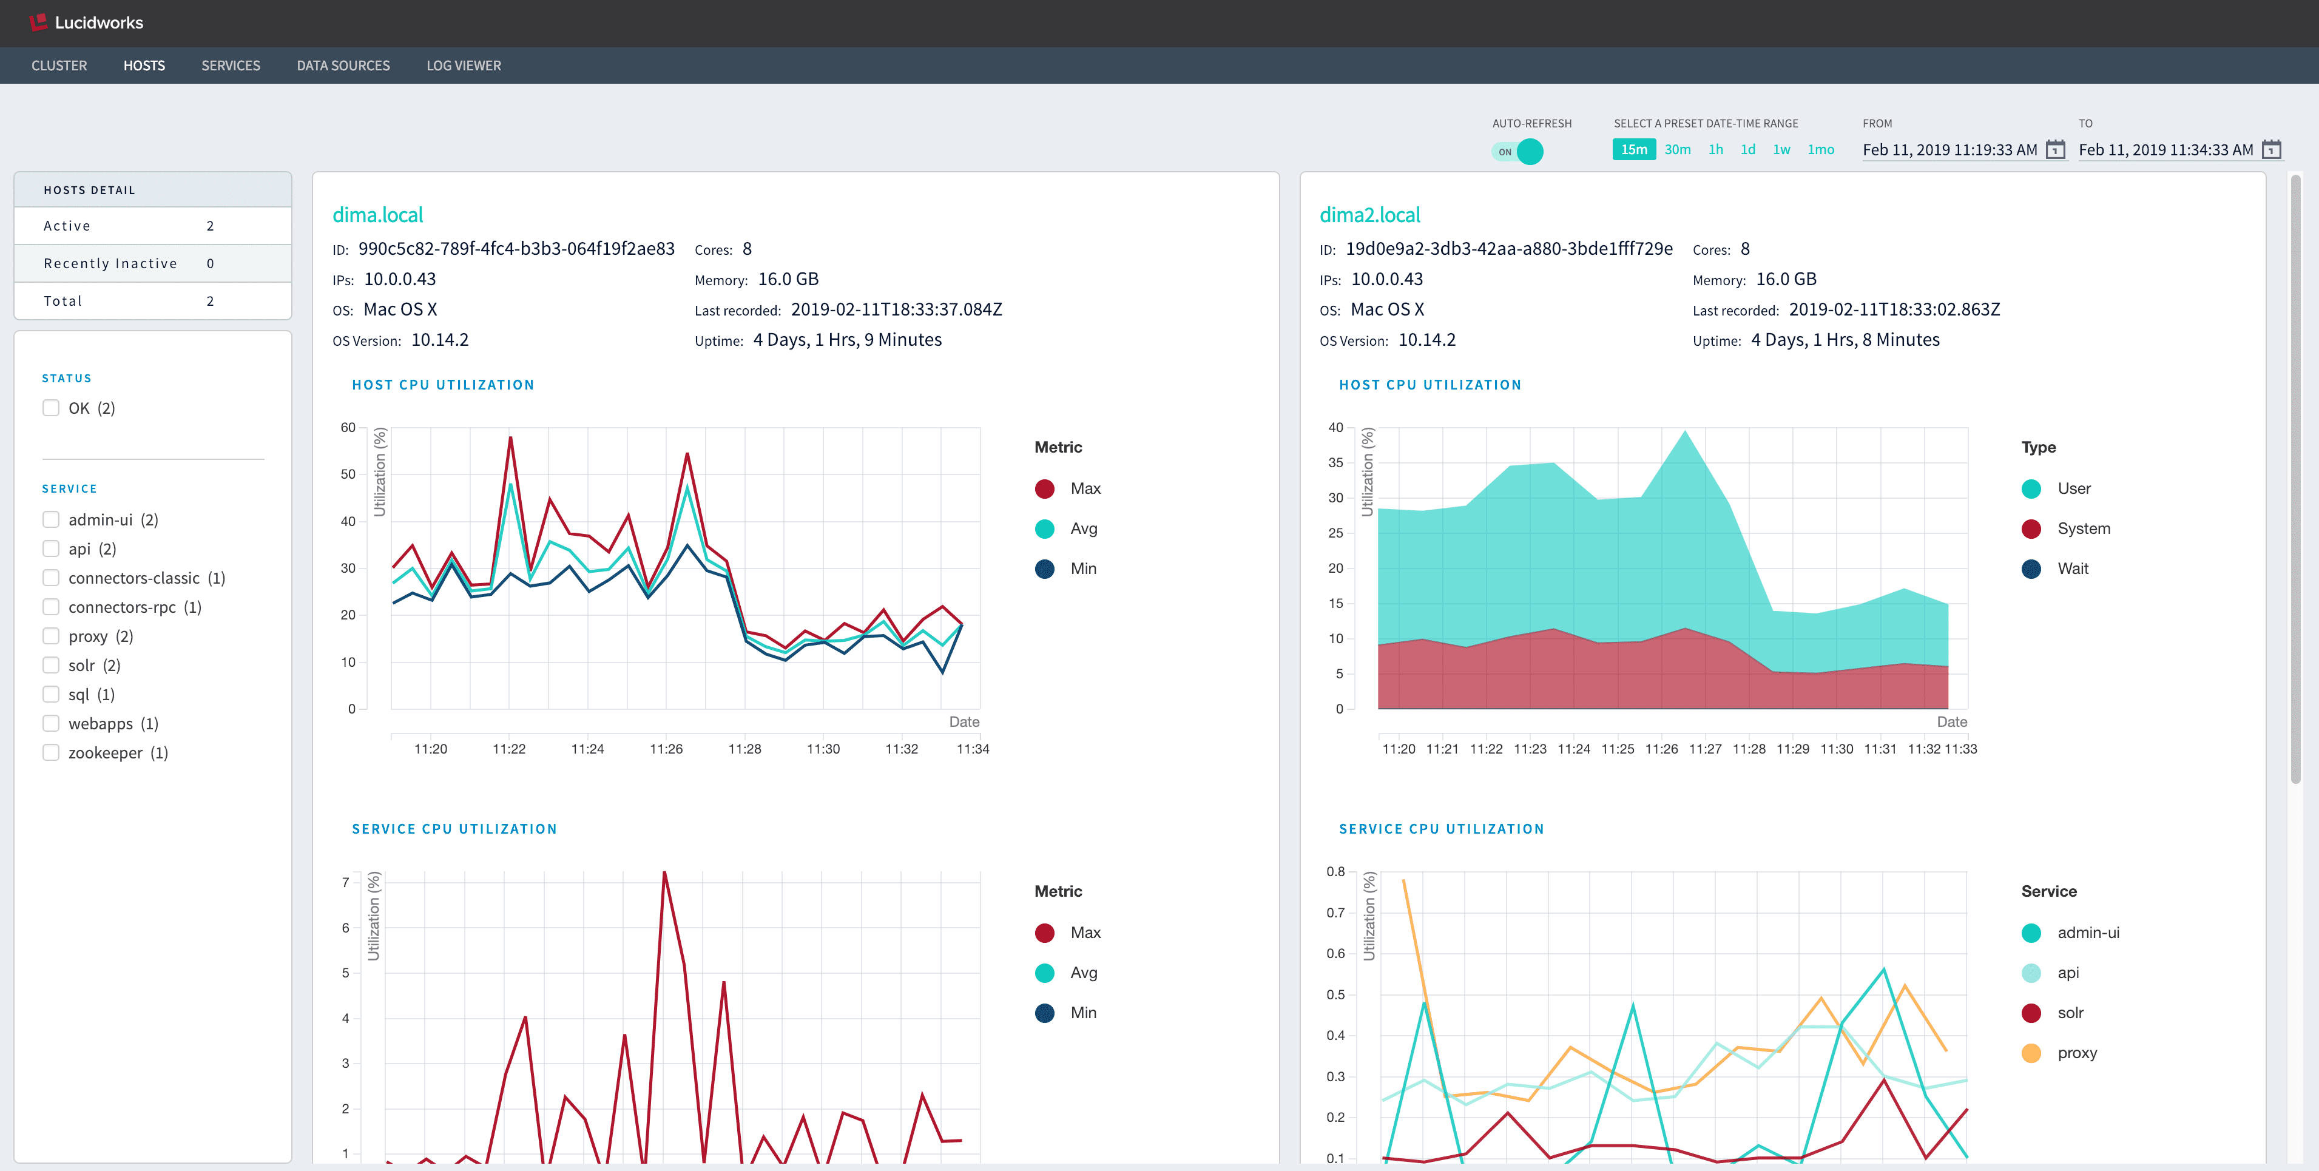Tick the zookeeper service checkbox
This screenshot has height=1171, width=2319.
52,752
